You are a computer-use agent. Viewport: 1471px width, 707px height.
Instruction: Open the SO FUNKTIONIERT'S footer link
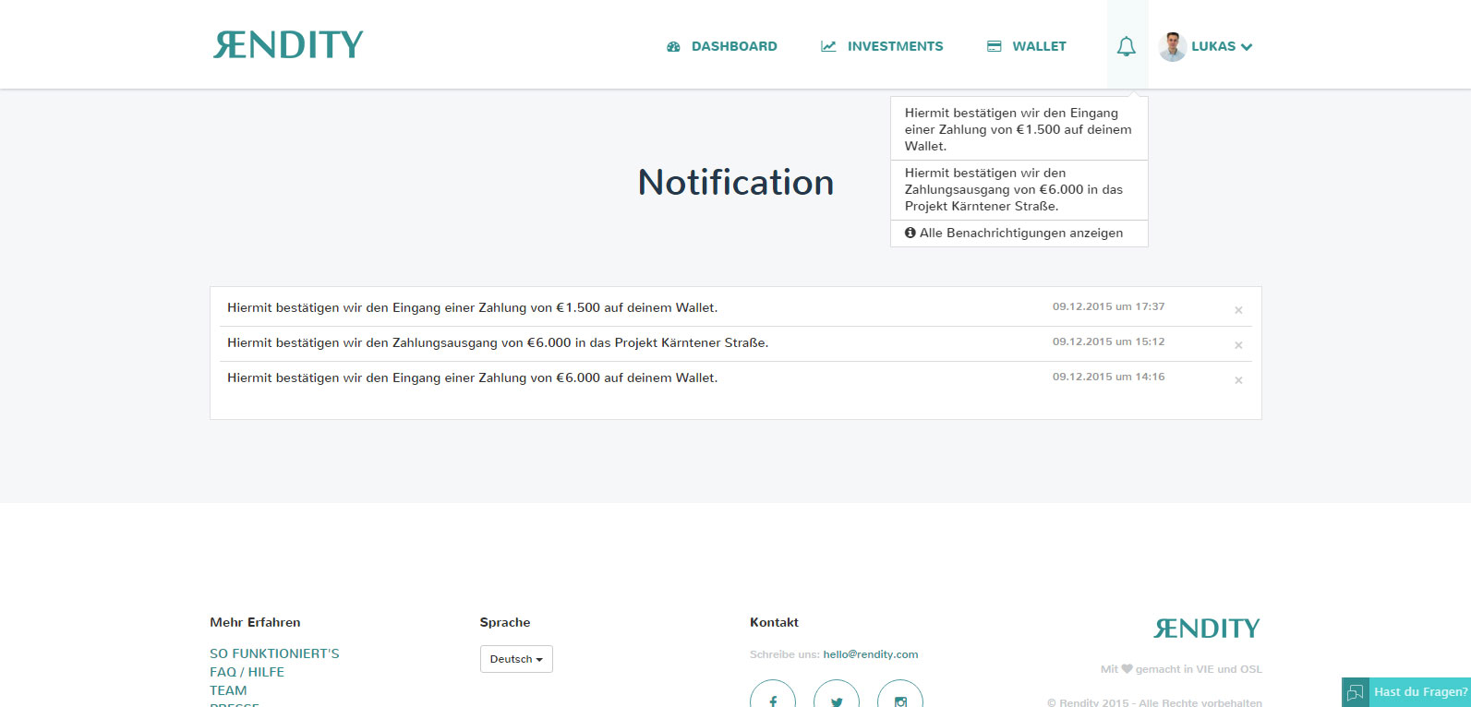pos(274,653)
